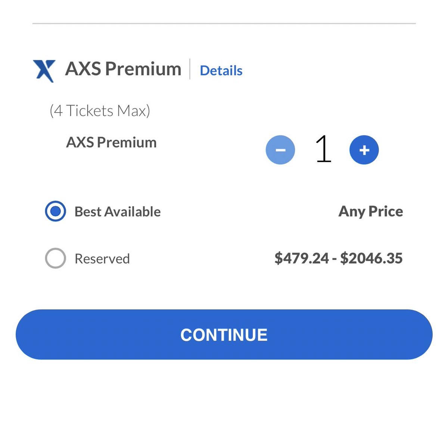Click the Best Available label text
The height and width of the screenshot is (423, 448).
coord(118,212)
